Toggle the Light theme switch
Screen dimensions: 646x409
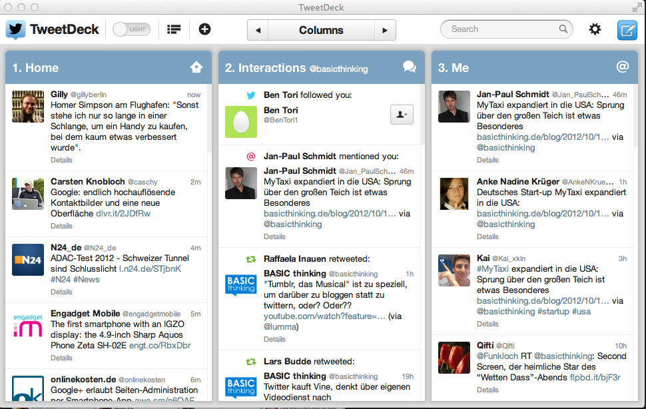(x=131, y=29)
